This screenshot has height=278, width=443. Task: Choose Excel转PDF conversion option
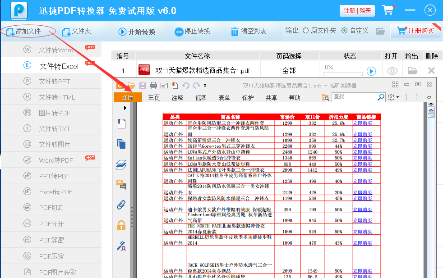tap(51, 192)
